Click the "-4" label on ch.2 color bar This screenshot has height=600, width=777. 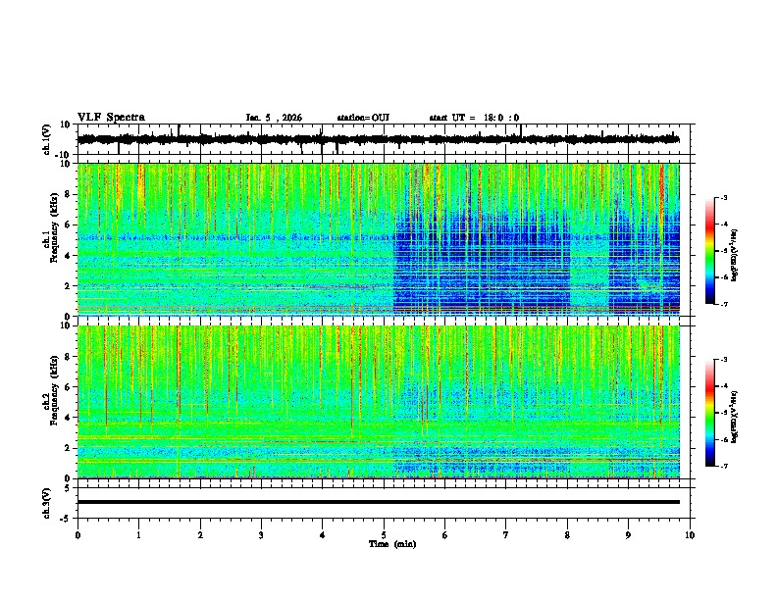point(723,385)
